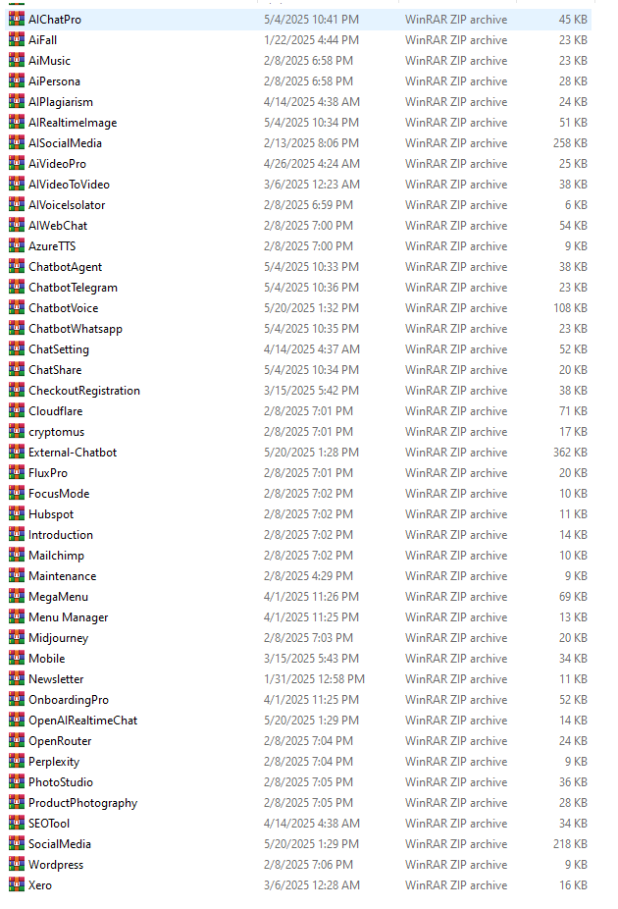Select the Perplexity archive icon
This screenshot has width=618, height=909.
[x=17, y=761]
